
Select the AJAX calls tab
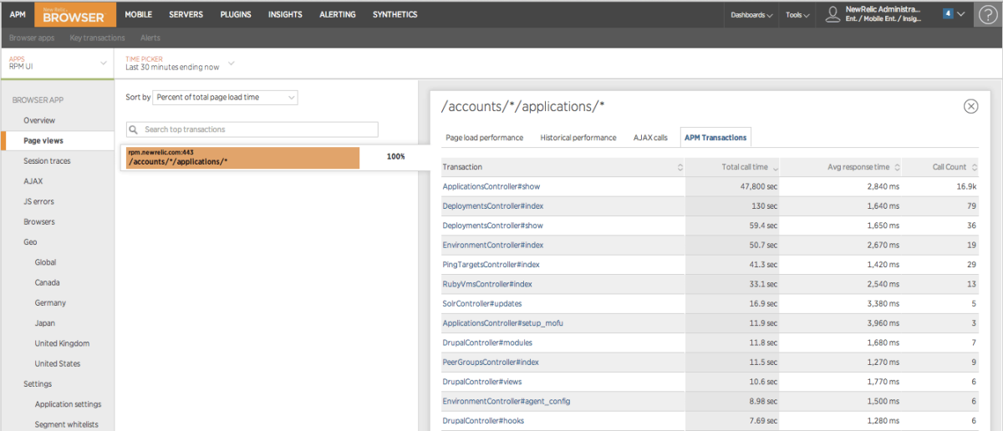point(650,138)
